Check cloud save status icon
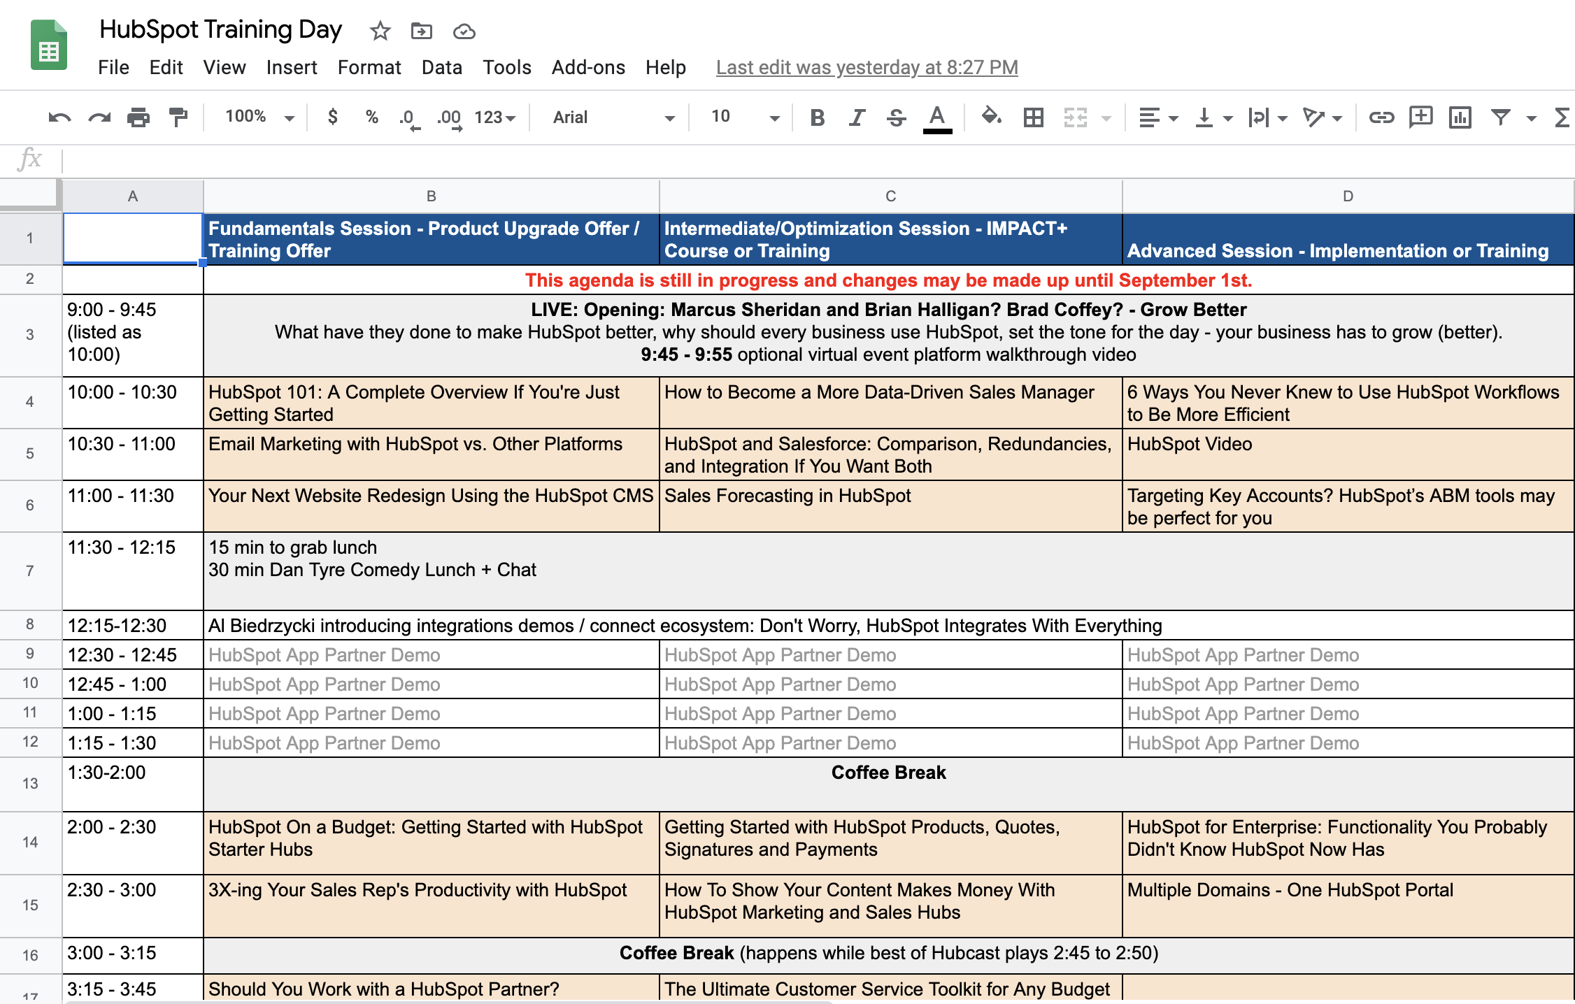 click(x=464, y=31)
